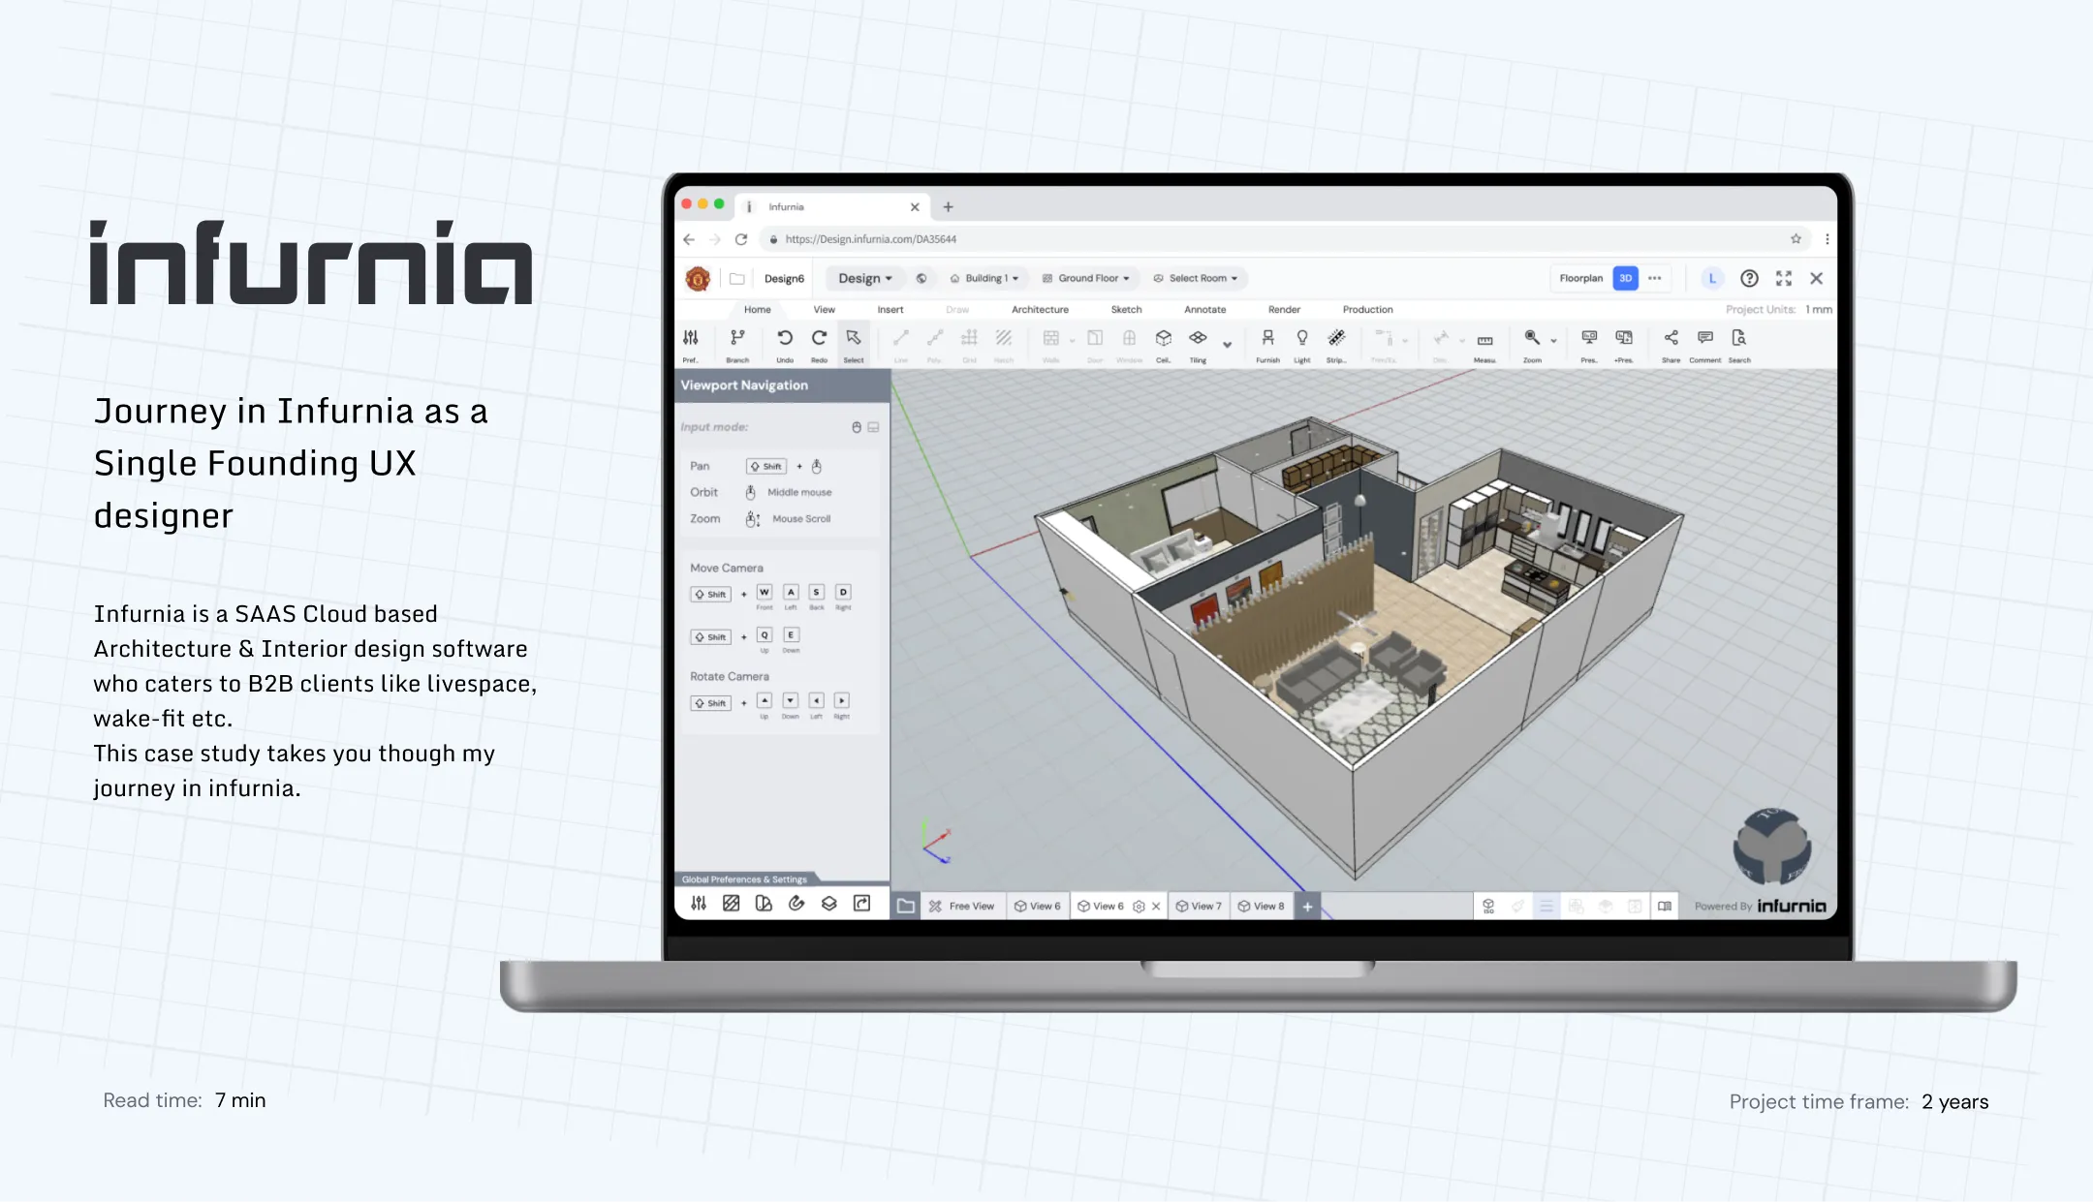Close the active View 6 tab
The image size is (2093, 1202).
(x=1156, y=907)
